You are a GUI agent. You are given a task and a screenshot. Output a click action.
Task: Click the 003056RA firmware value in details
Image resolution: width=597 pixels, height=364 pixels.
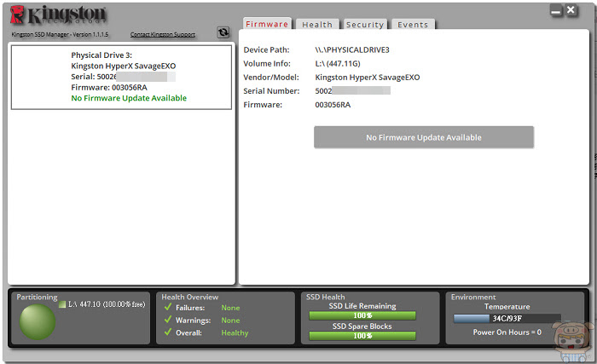coord(333,105)
